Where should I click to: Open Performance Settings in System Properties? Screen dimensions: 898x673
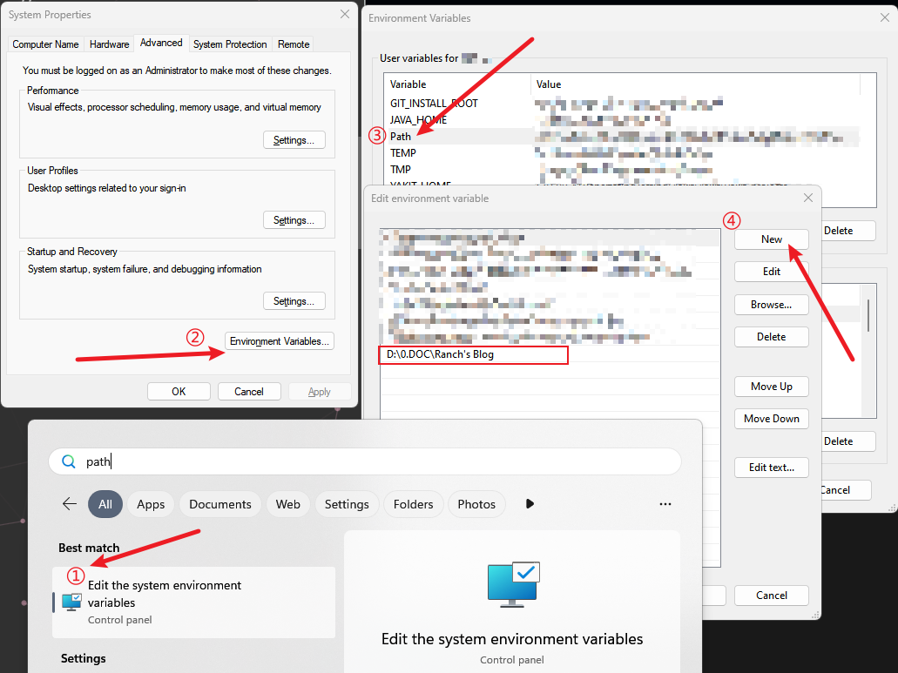tap(294, 140)
